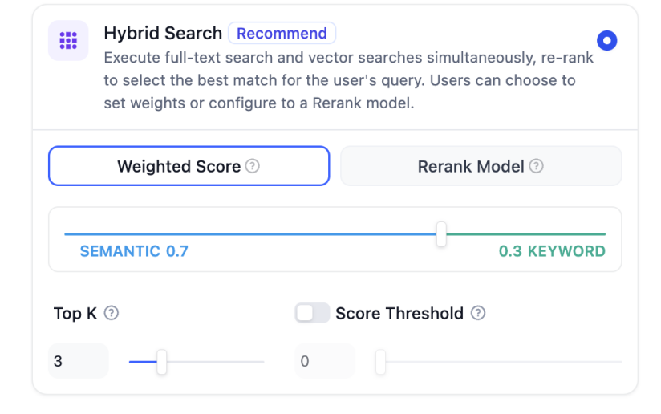Click the Recommend badge

tap(282, 34)
